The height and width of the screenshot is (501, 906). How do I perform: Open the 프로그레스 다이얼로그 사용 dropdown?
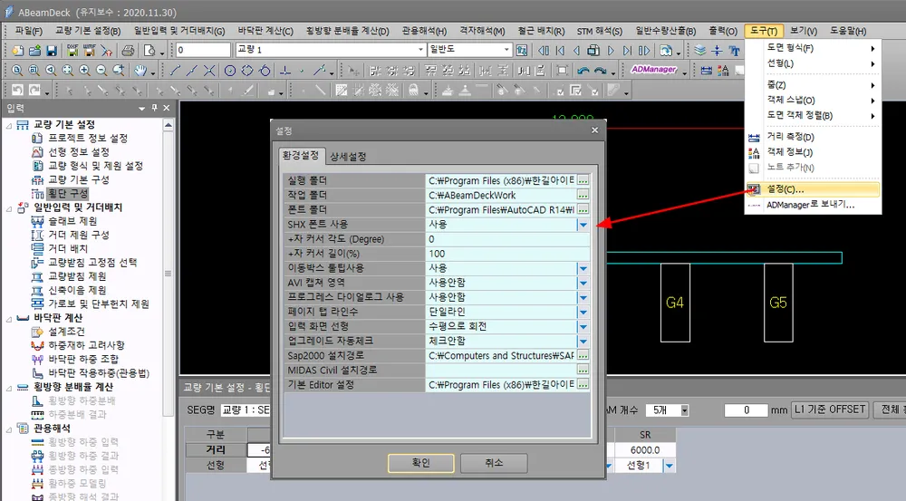point(583,297)
